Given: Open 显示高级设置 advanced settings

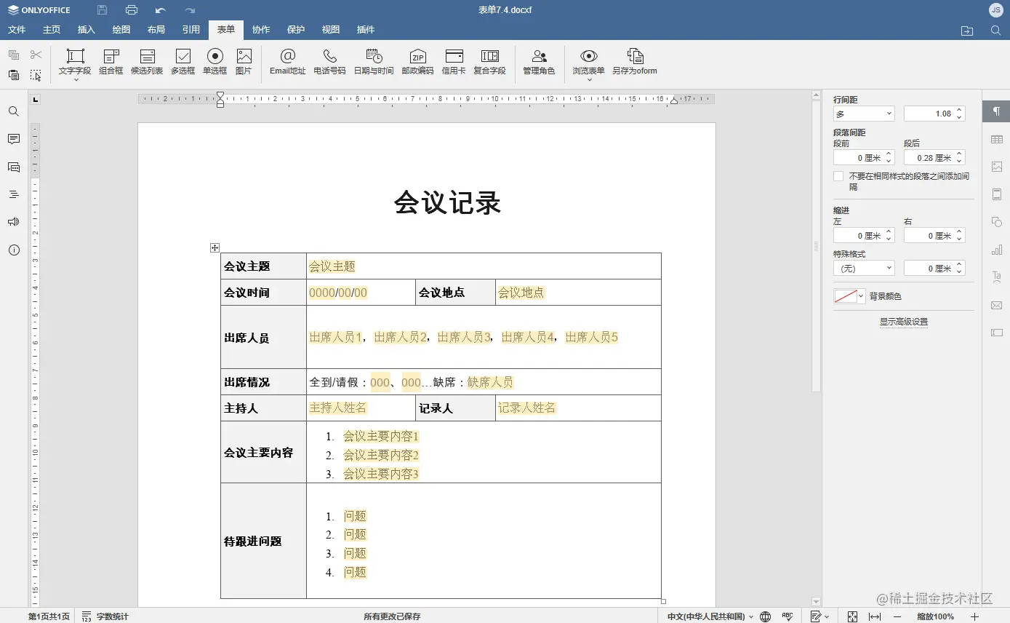Looking at the screenshot, I should 903,321.
